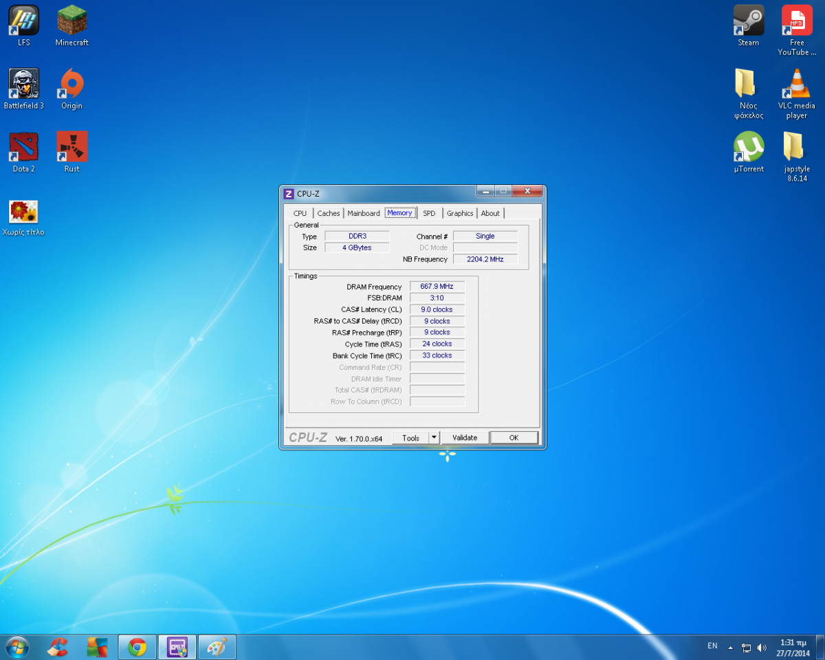Click the Command Rate (CR) empty field

pyautogui.click(x=437, y=367)
